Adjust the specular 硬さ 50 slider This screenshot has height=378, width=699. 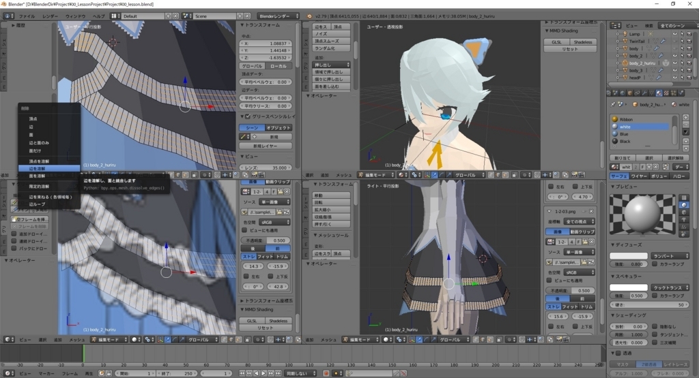click(x=649, y=304)
